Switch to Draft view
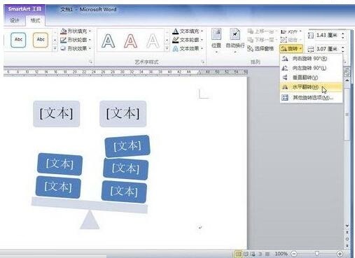The height and width of the screenshot is (258, 355). click(267, 254)
